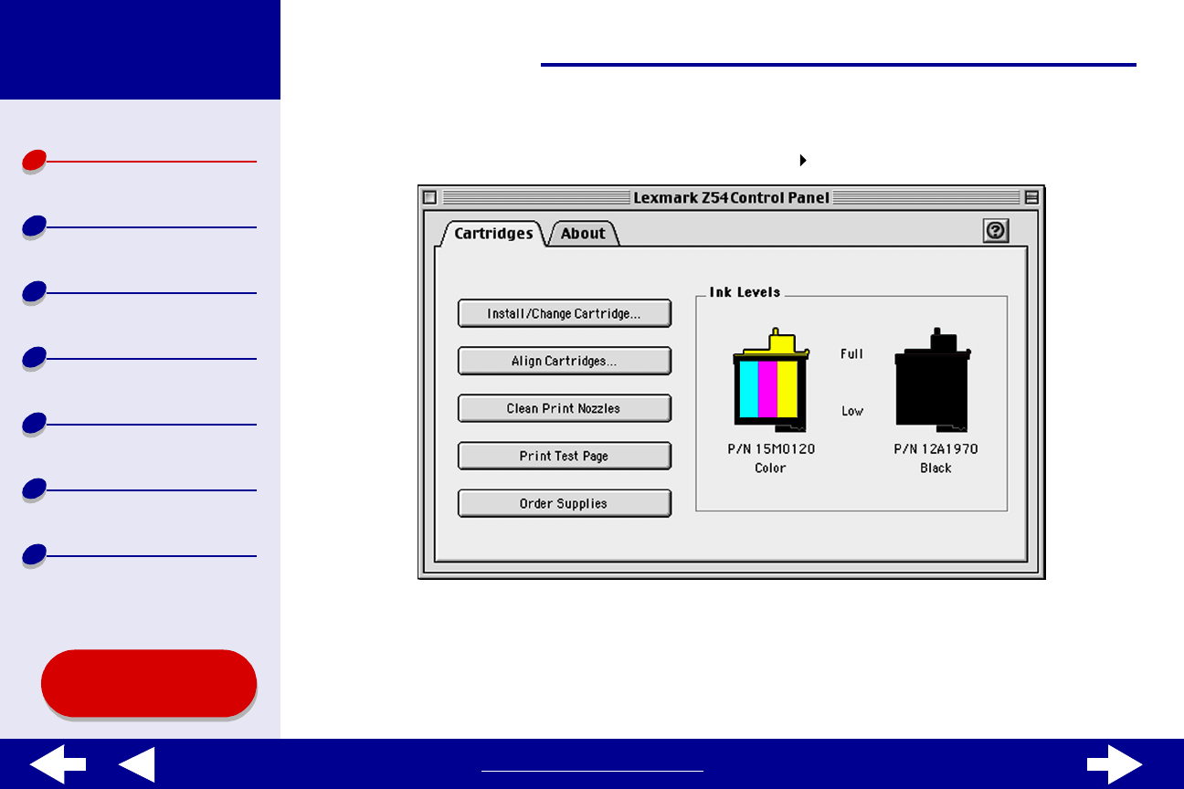The image size is (1184, 789).
Task: Switch to the Cartridges tab
Action: coord(493,233)
